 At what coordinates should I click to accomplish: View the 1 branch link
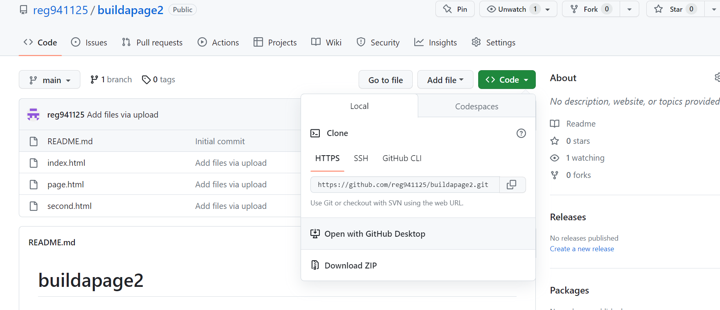tap(111, 80)
